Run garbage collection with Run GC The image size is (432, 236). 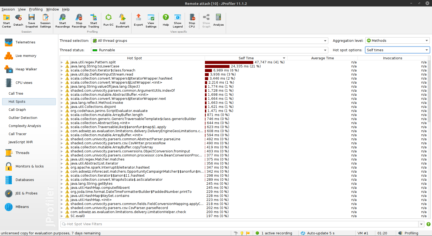point(109,21)
